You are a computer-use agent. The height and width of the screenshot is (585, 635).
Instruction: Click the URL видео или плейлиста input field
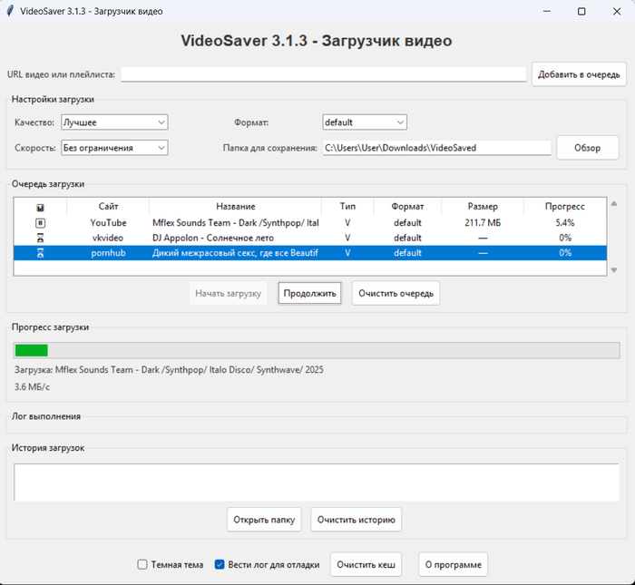pyautogui.click(x=323, y=74)
